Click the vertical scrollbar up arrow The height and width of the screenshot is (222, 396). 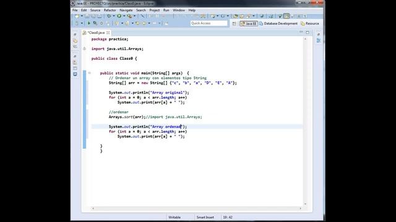[305, 39]
